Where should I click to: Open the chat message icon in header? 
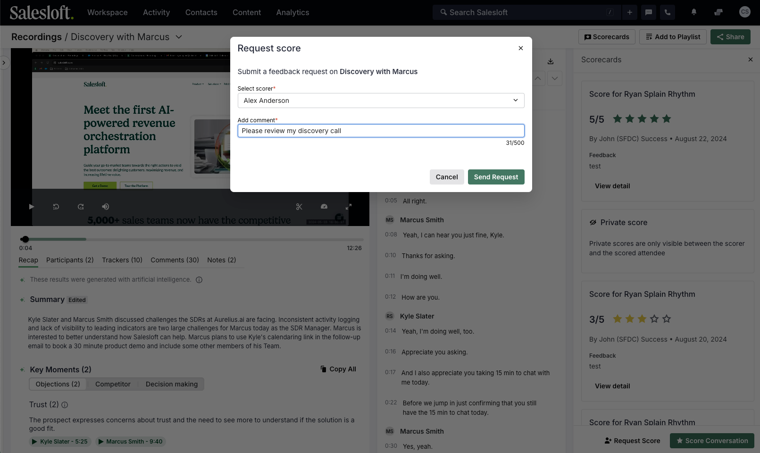tap(649, 12)
